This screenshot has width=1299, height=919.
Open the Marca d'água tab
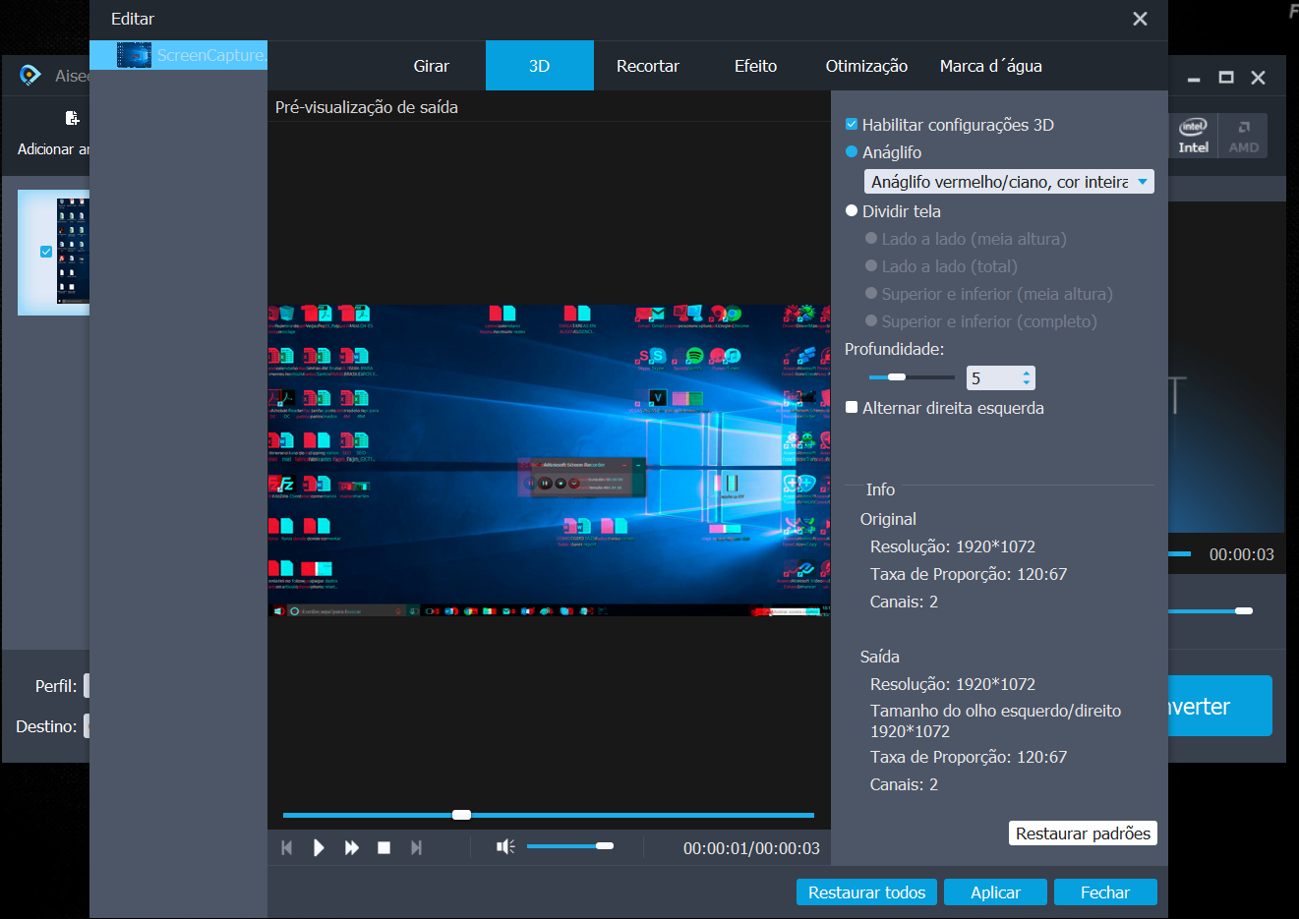point(990,66)
